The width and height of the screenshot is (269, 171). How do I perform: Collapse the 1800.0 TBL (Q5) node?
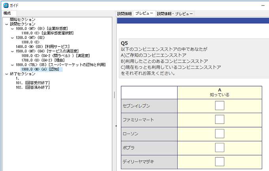click(x=12, y=65)
